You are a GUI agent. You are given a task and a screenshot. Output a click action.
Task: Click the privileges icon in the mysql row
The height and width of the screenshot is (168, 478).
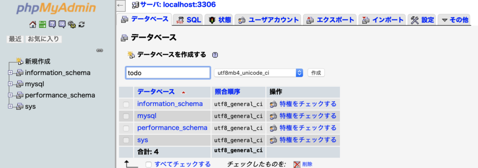point(274,116)
